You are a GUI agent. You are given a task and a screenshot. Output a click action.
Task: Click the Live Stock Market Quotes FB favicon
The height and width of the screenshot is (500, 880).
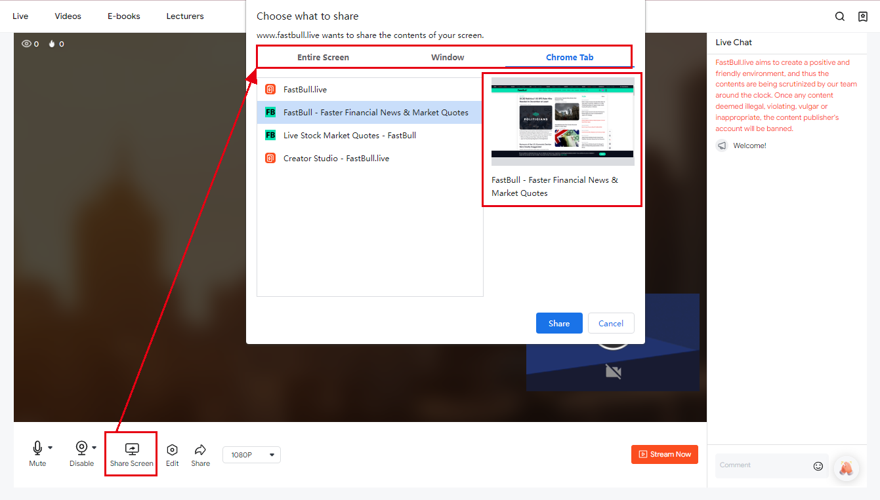(270, 136)
